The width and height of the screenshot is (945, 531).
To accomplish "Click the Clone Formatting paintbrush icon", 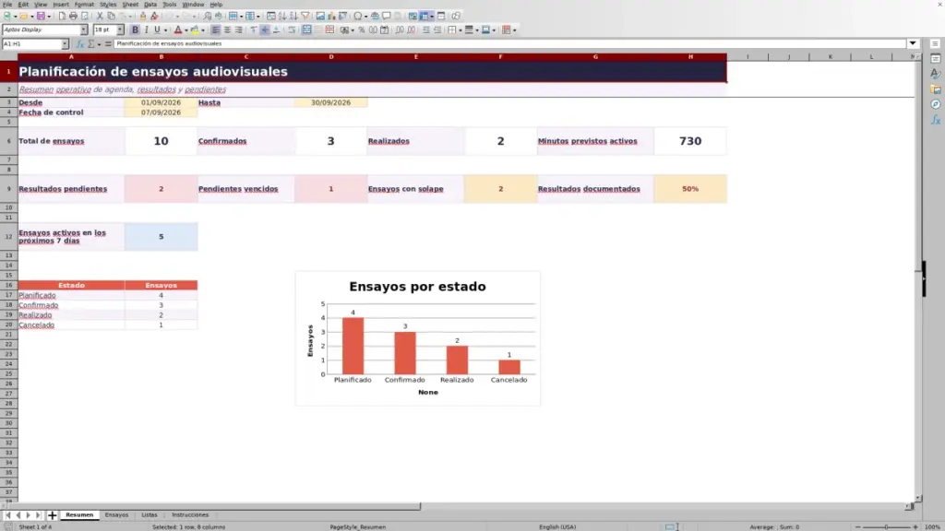I will click(x=143, y=17).
